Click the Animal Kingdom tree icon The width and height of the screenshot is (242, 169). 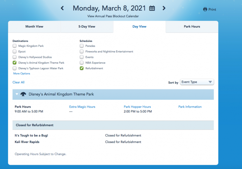coord(24,94)
